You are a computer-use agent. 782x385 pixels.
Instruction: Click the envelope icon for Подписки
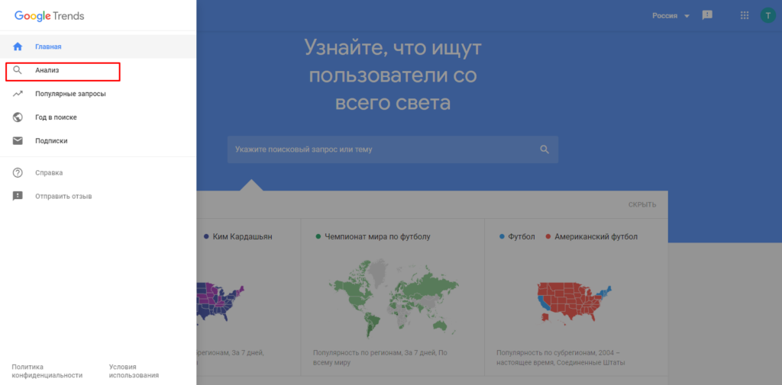(x=18, y=141)
